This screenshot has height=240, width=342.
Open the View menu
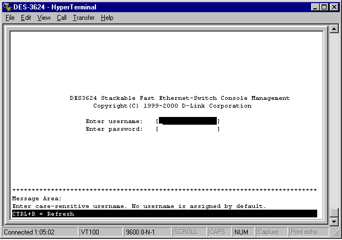tap(44, 18)
